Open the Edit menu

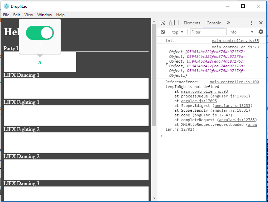tap(17, 15)
